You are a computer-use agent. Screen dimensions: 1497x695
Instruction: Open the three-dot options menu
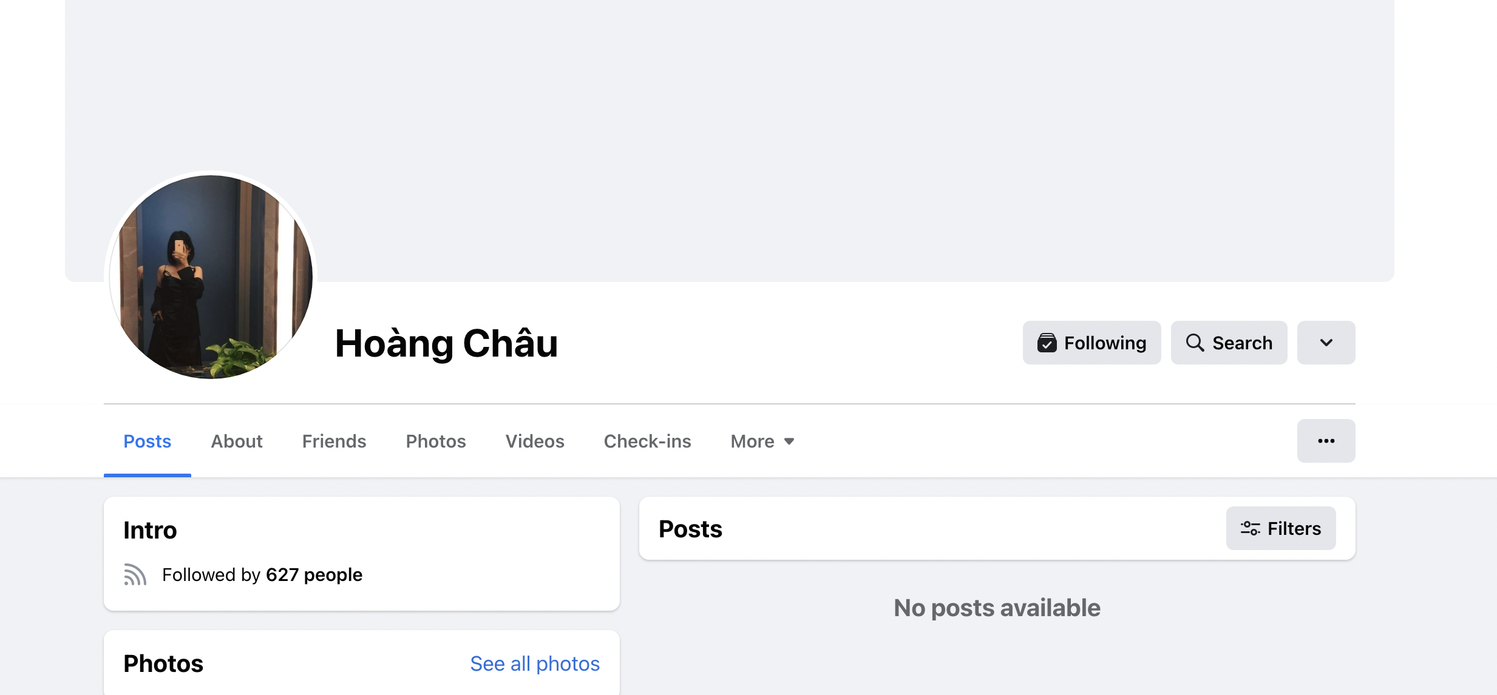point(1326,441)
